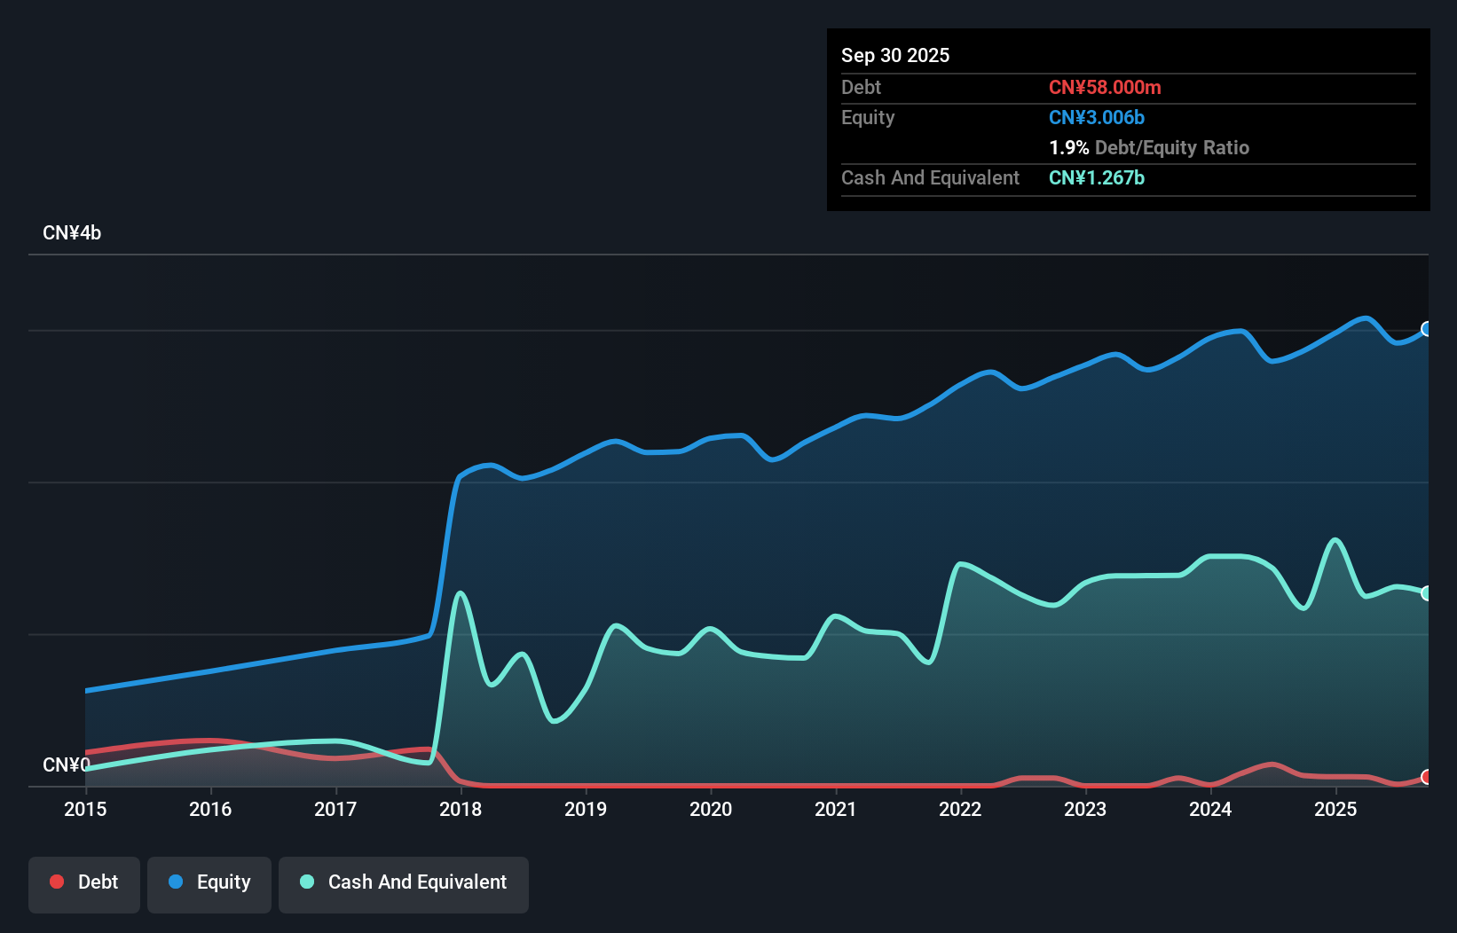Viewport: 1457px width, 933px height.
Task: Click the CN¥4b y-axis label
Action: click(72, 233)
